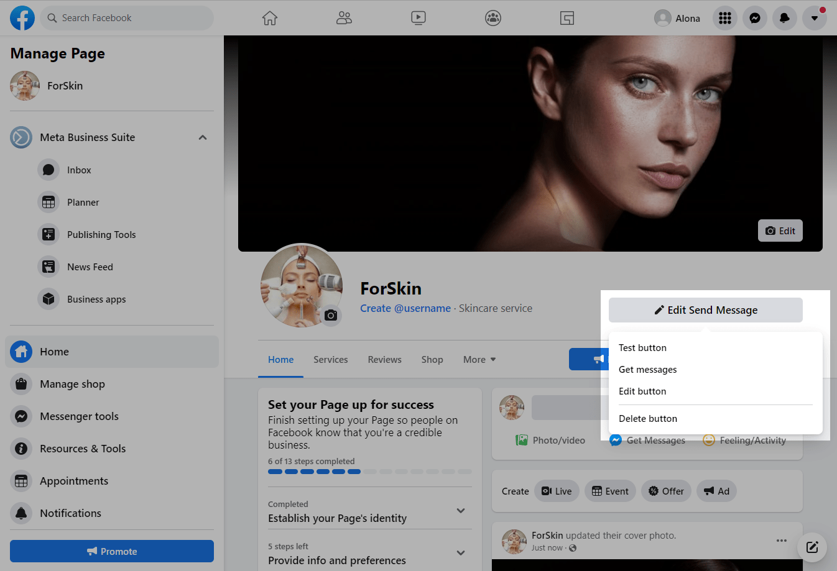
Task: Open the Home feed icon in top bar
Action: (x=269, y=18)
